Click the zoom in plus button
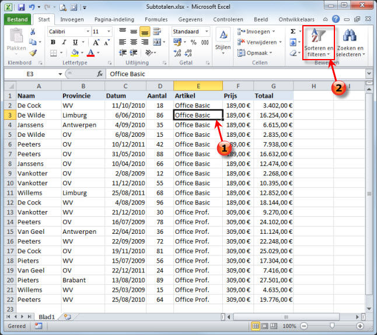Screen dimensions: 377x335 (360, 326)
